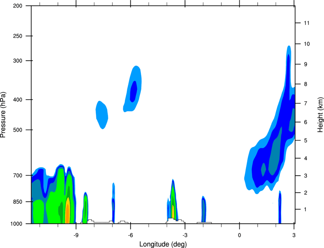Pick the 6 km height label
This screenshot has height=248, width=324.
(306, 122)
